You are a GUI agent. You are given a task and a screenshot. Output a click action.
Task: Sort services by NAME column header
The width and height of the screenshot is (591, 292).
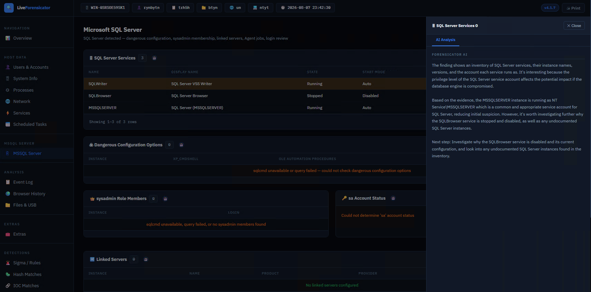point(94,72)
